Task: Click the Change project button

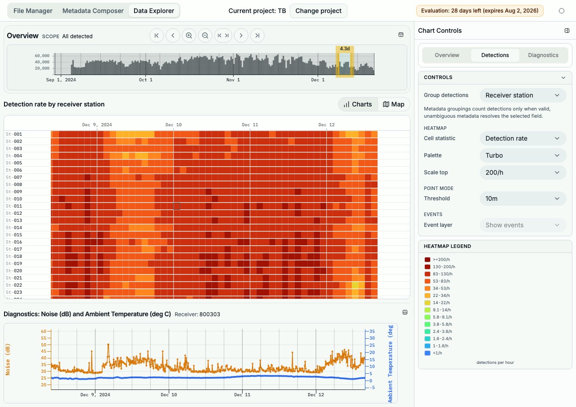Action: click(319, 11)
